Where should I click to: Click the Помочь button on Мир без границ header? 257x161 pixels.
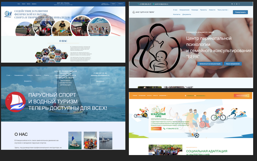113,4
